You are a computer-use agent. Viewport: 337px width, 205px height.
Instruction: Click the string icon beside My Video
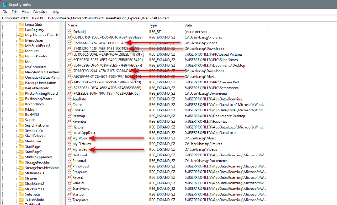[69, 149]
